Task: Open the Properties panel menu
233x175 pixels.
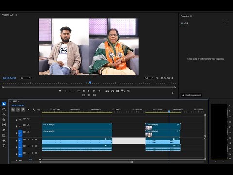Action: [191, 16]
